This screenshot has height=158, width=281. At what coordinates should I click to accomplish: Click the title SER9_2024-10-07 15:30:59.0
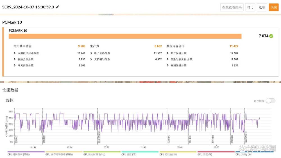(28, 7)
